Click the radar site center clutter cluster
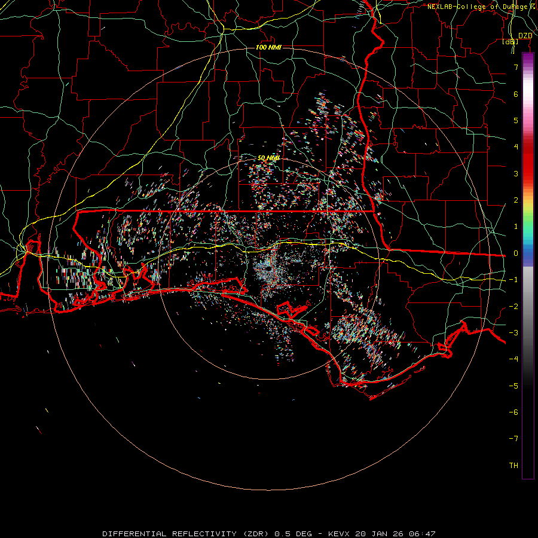538x538 pixels. (x=268, y=270)
